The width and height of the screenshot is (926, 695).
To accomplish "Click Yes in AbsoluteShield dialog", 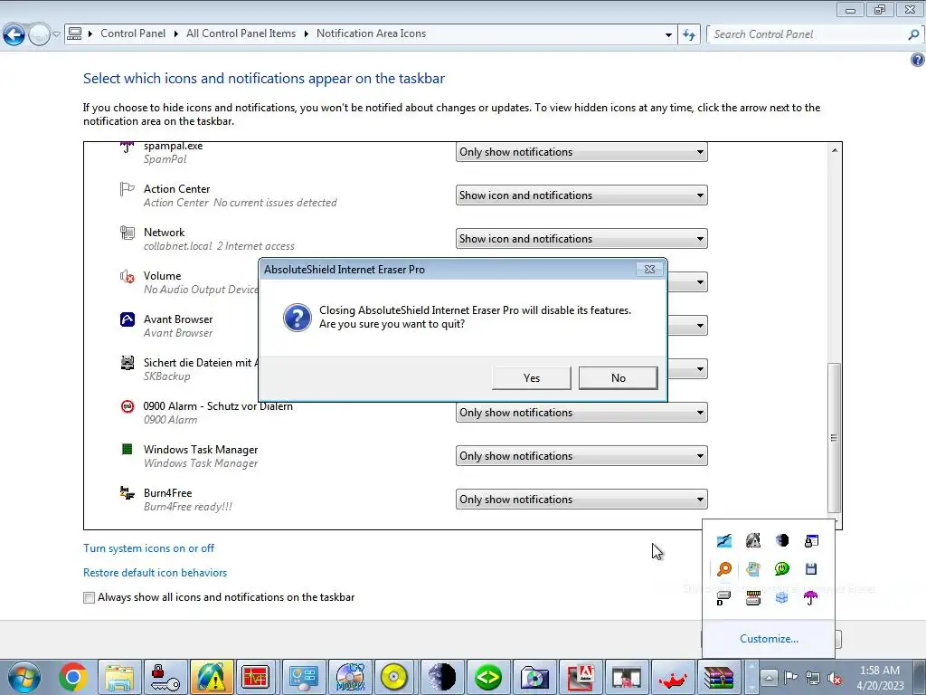I will pos(532,378).
